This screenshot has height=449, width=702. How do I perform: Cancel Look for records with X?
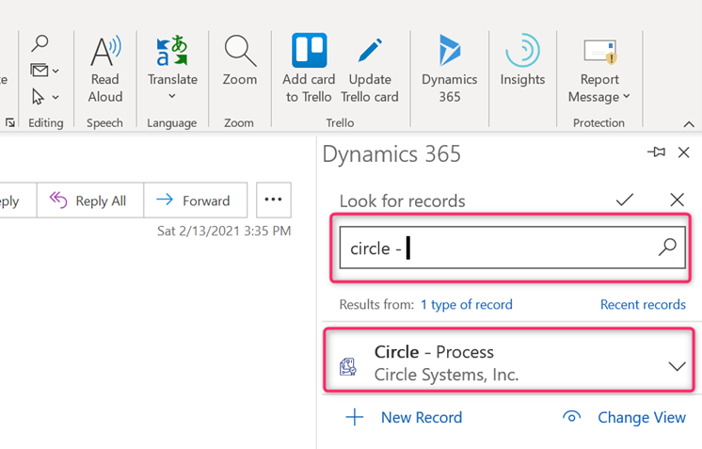pos(677,200)
